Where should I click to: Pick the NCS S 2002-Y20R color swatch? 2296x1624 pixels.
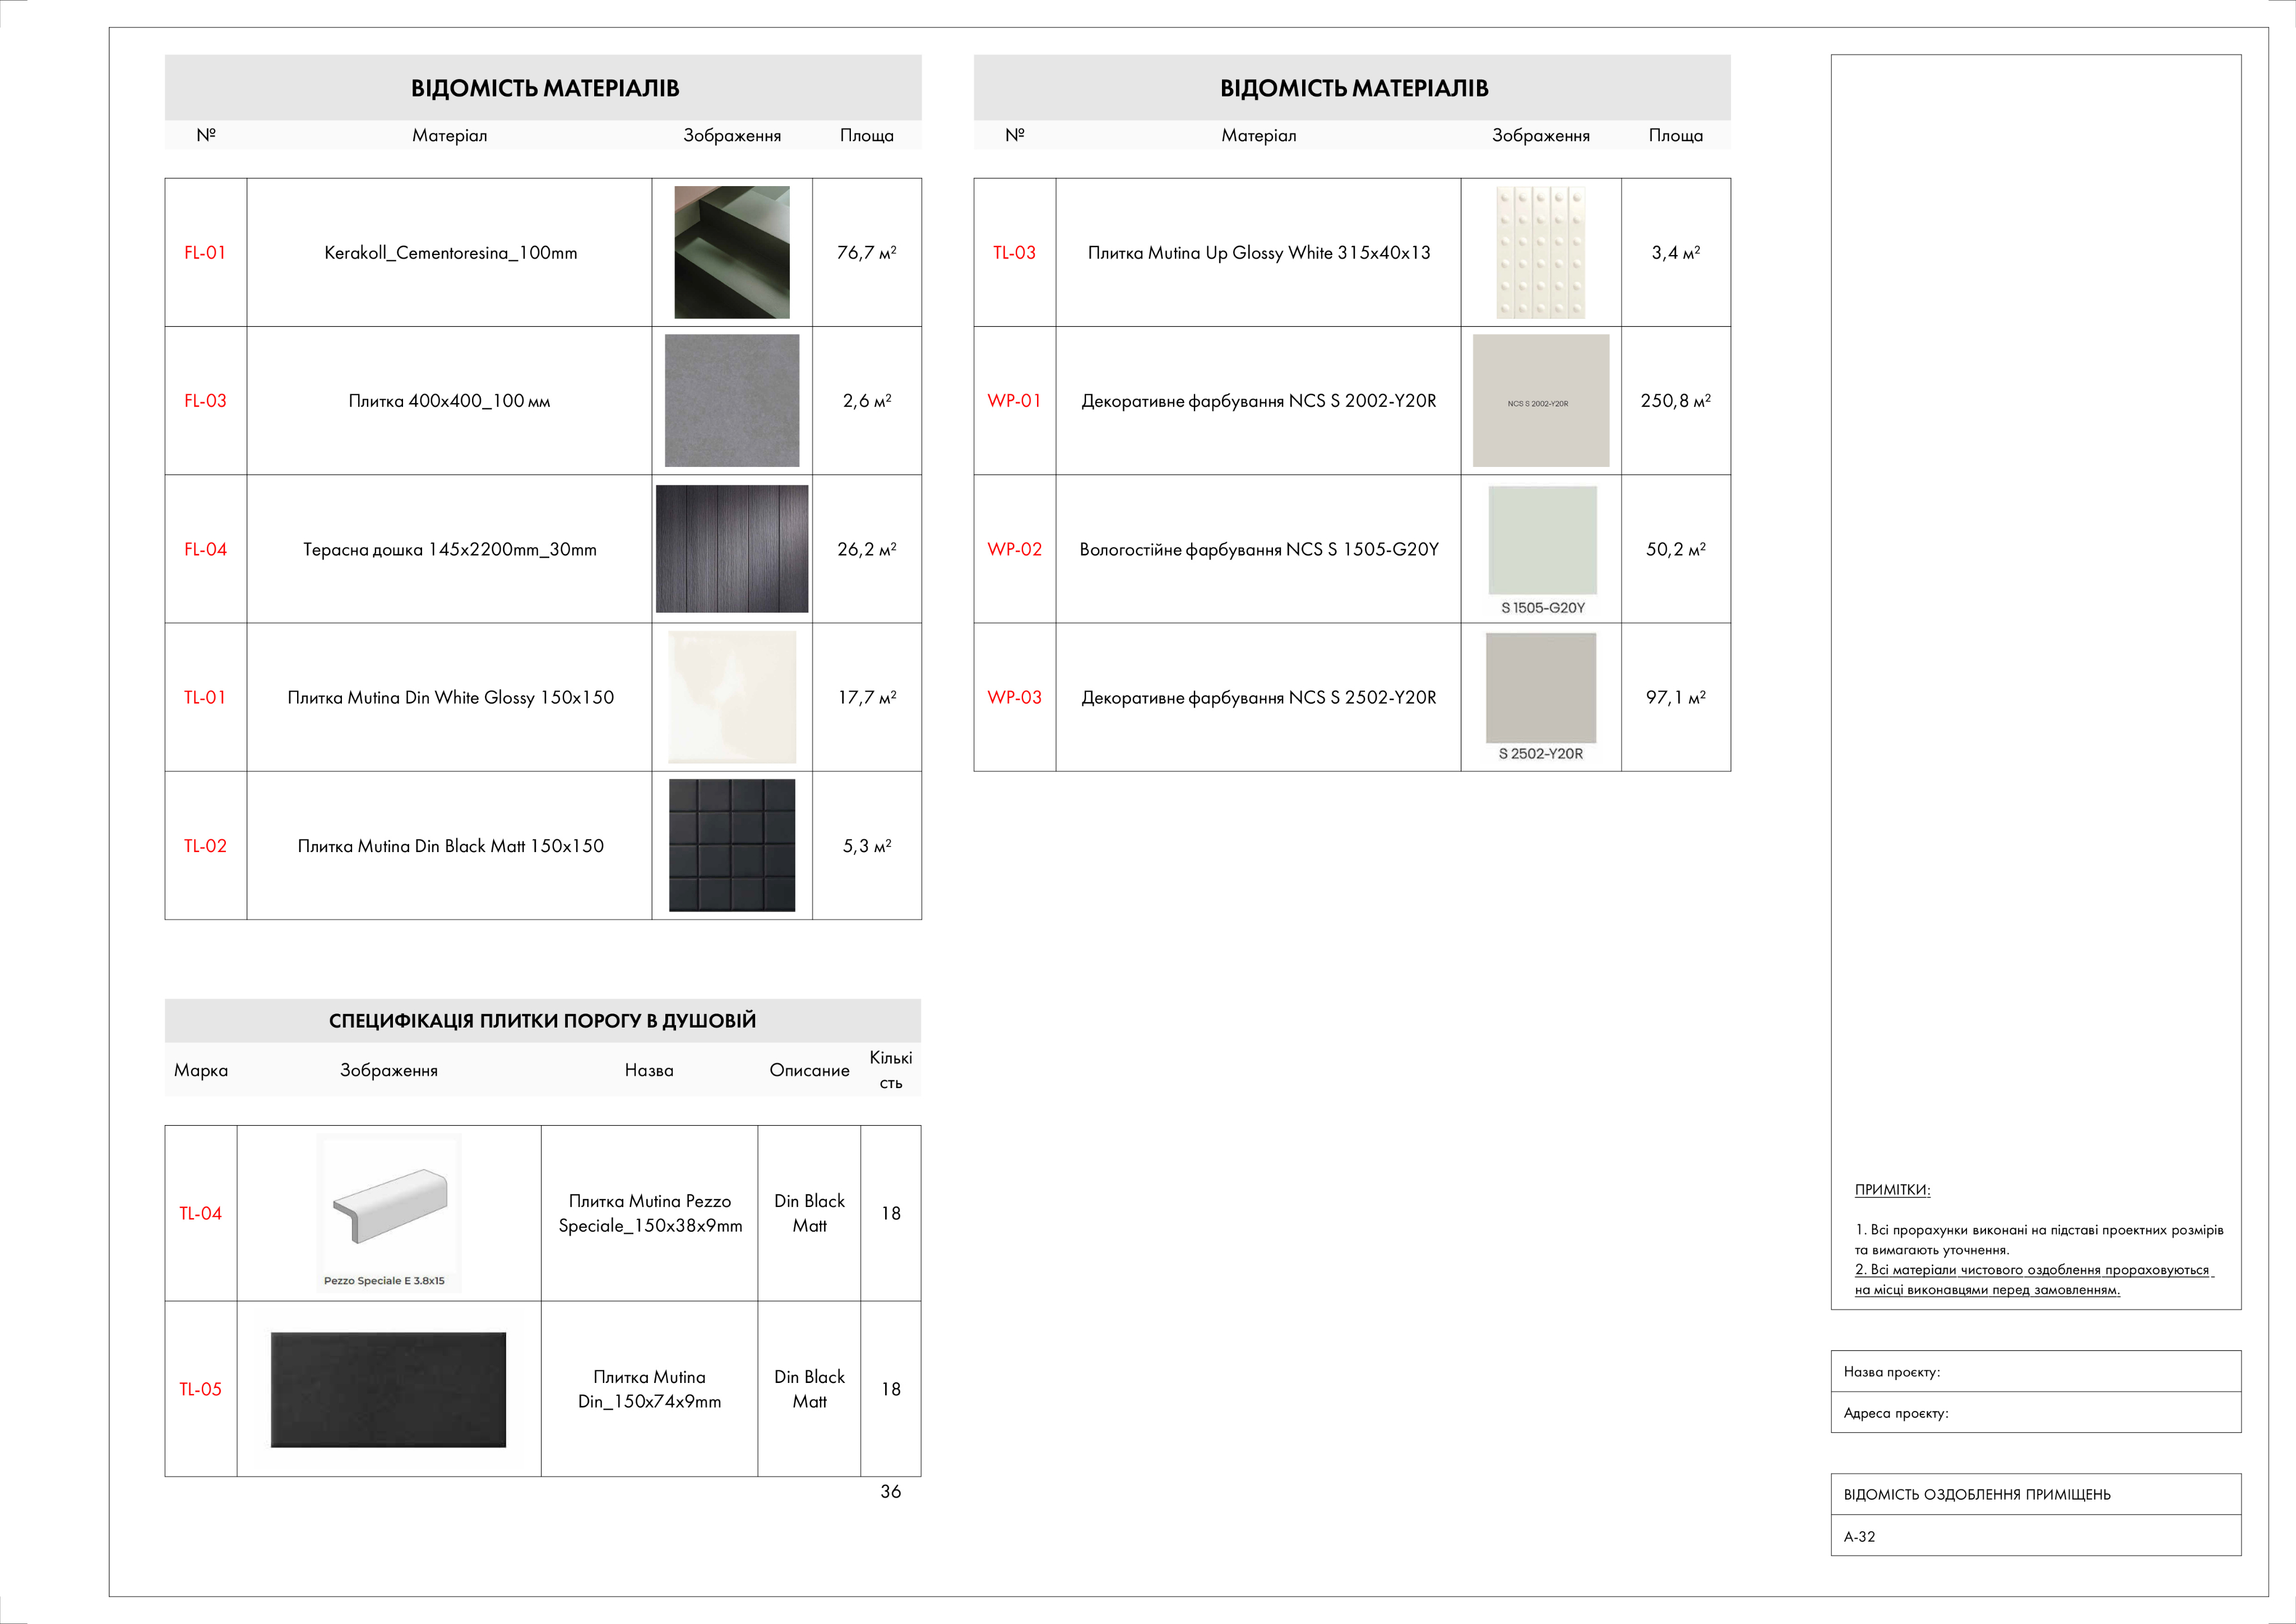click(1540, 400)
